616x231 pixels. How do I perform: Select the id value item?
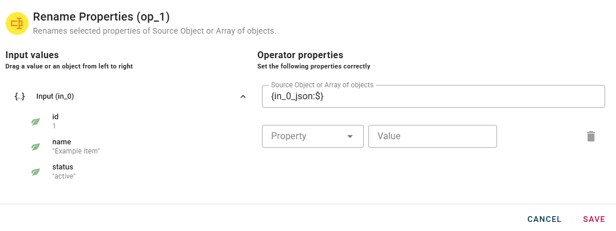pyautogui.click(x=55, y=121)
